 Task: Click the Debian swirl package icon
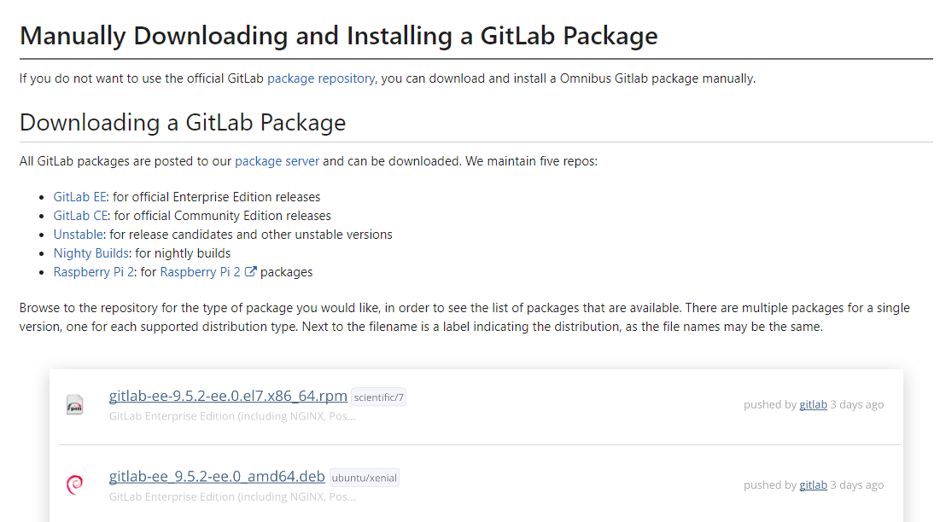click(75, 484)
